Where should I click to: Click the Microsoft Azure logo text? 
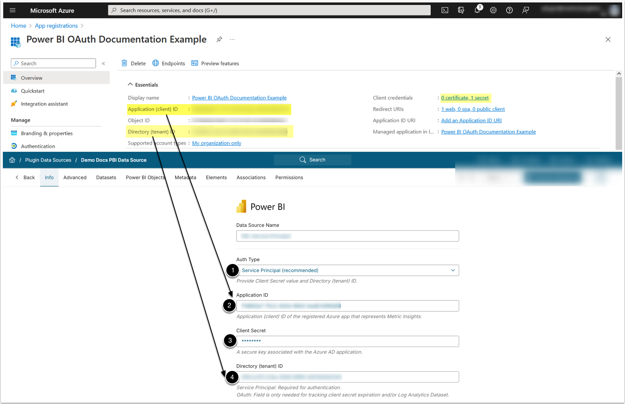tap(52, 10)
